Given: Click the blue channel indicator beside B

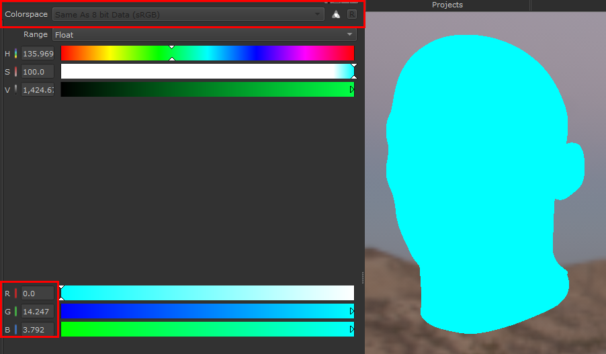Looking at the screenshot, I should pyautogui.click(x=15, y=329).
